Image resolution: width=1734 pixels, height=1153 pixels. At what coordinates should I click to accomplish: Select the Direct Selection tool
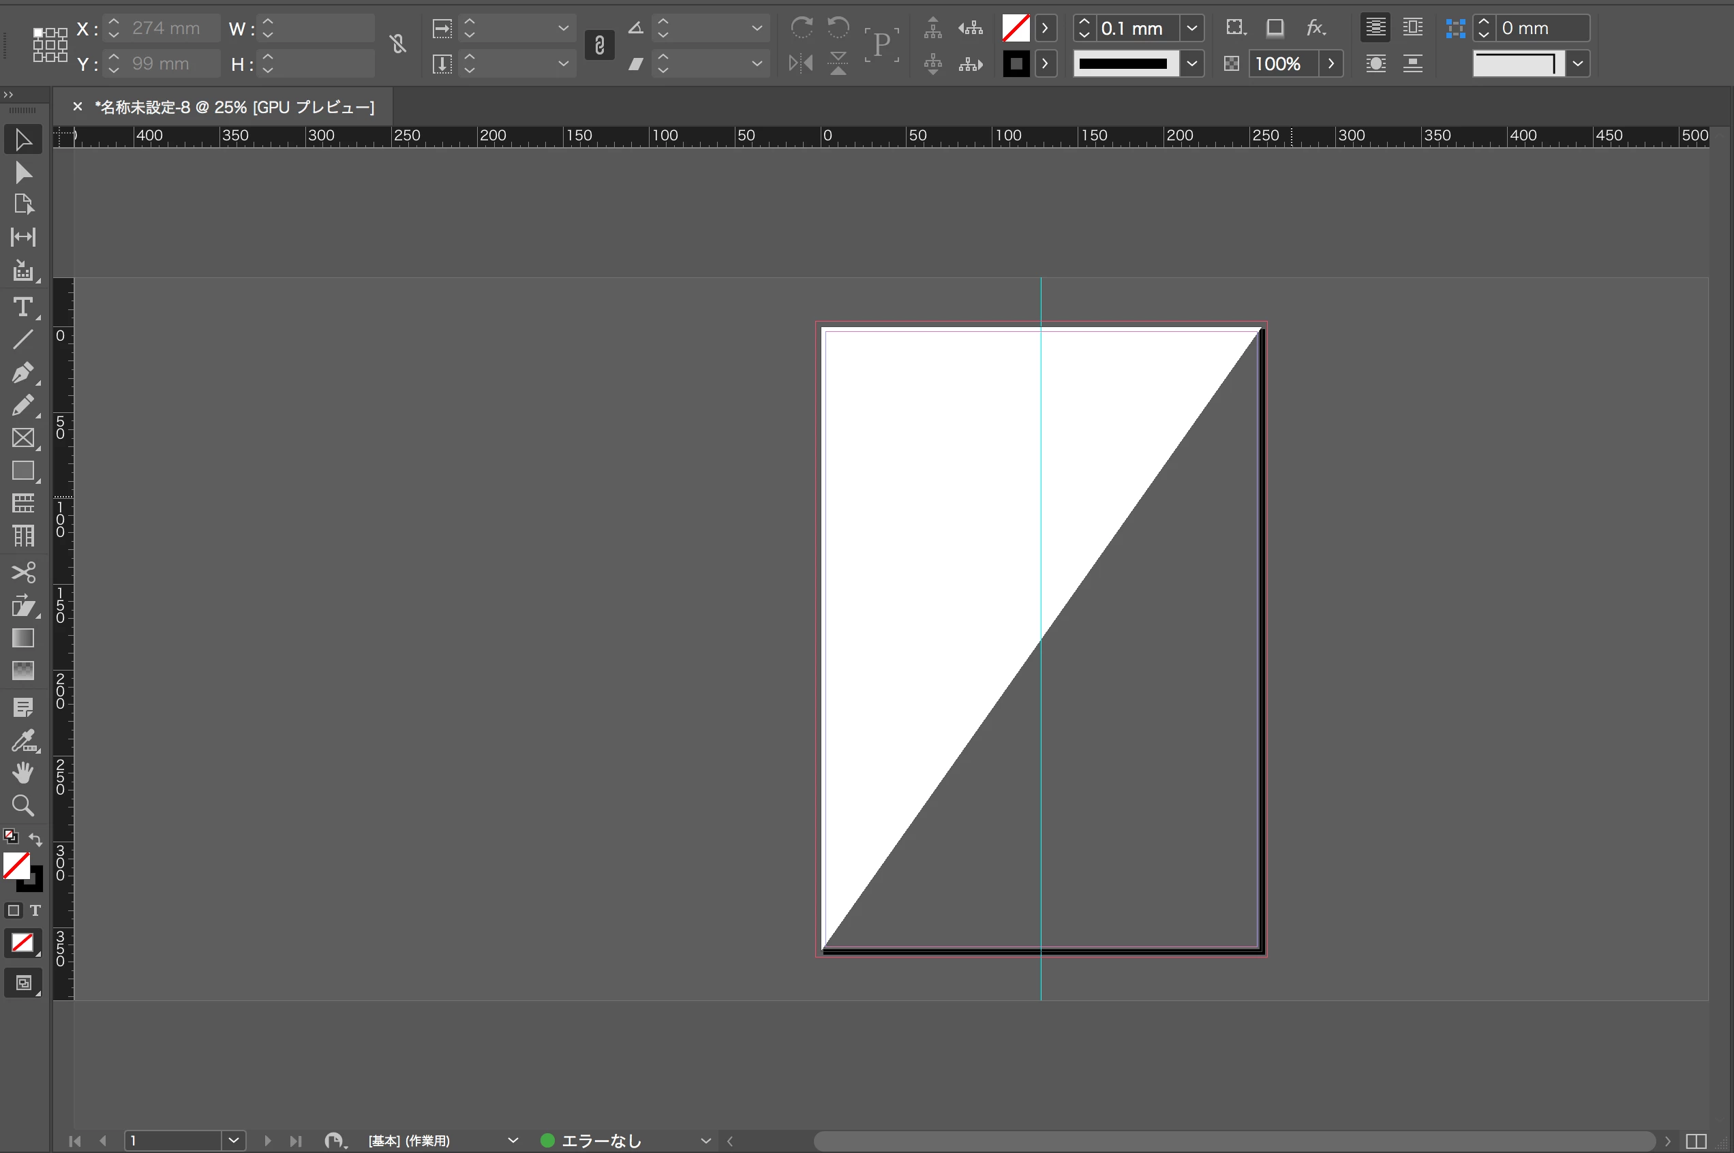pos(22,173)
